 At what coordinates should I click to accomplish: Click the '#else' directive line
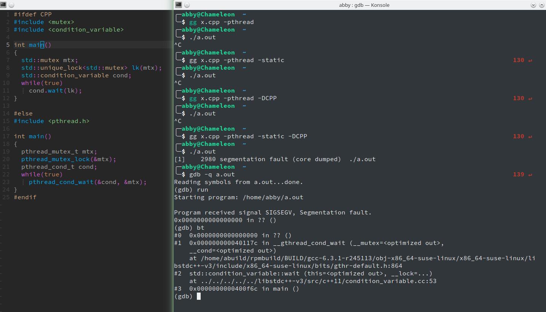click(23, 114)
